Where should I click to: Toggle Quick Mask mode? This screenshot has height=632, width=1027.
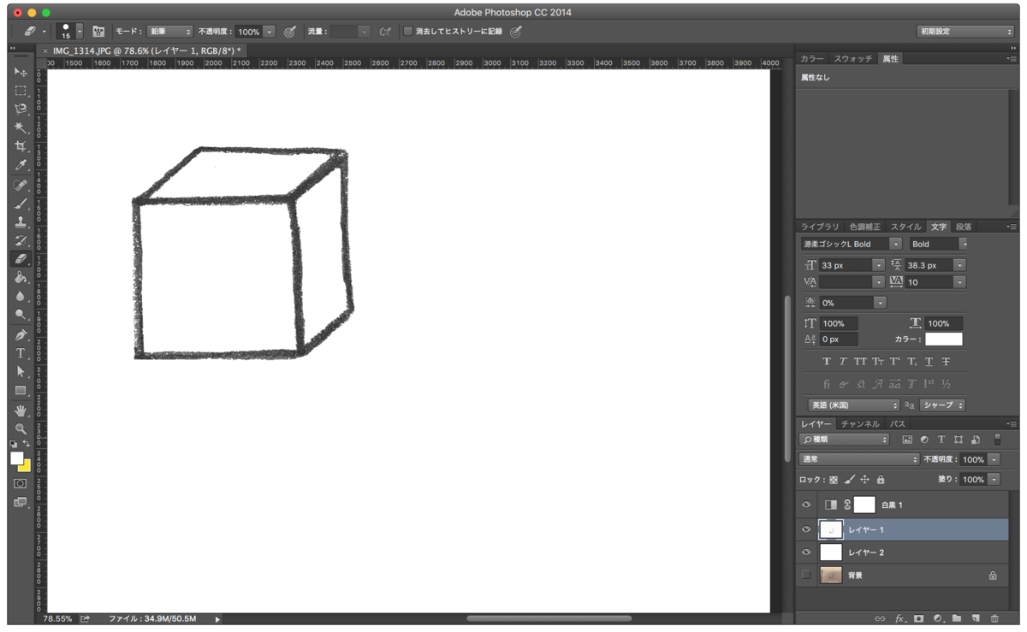pyautogui.click(x=21, y=484)
